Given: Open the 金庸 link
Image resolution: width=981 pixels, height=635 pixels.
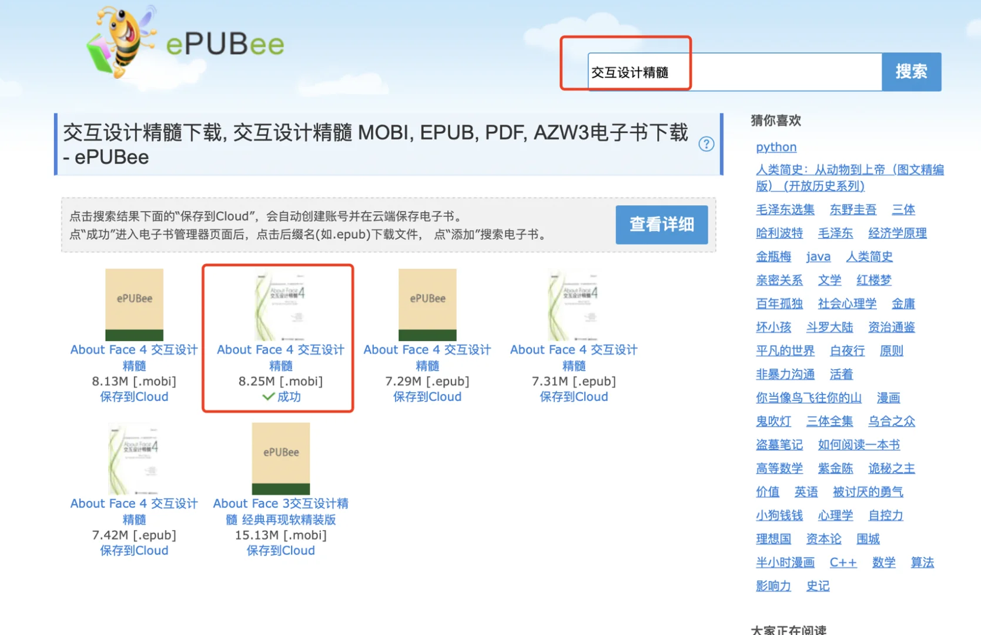Looking at the screenshot, I should coord(903,303).
